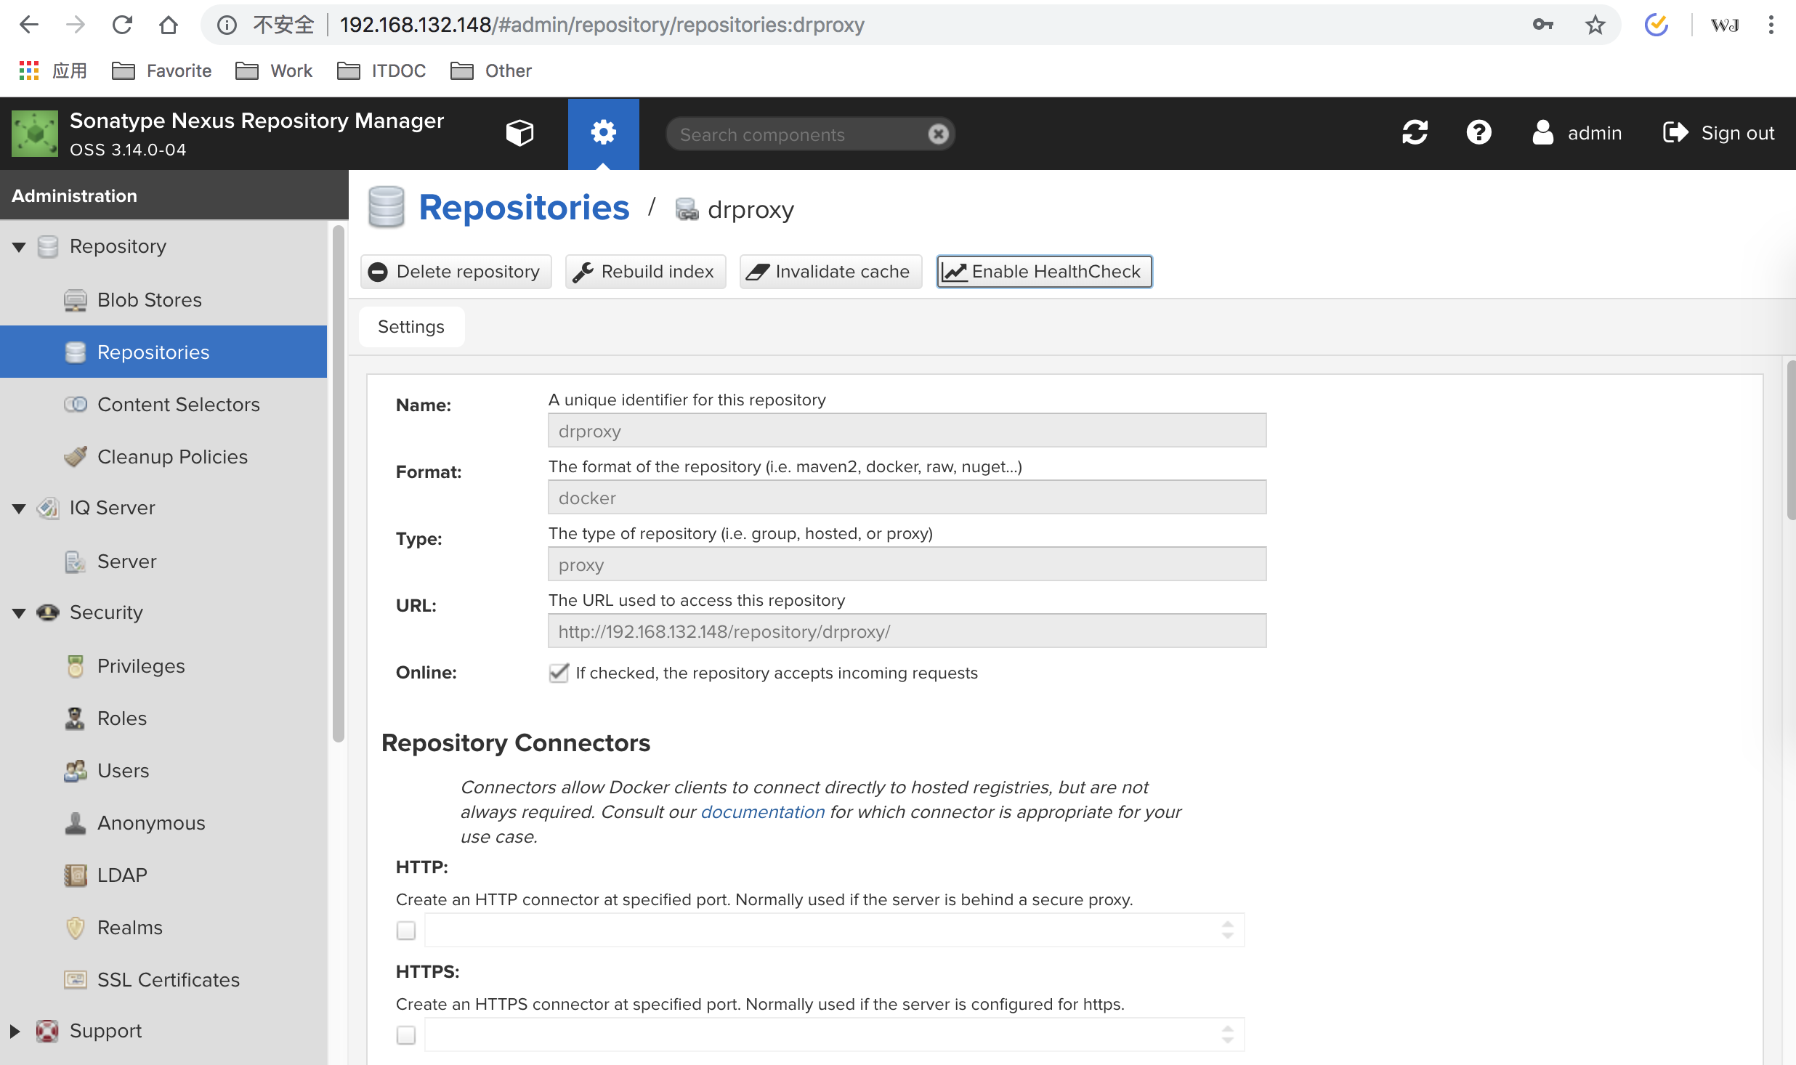Enable the HTTP connector checkbox
This screenshot has width=1796, height=1065.
(x=406, y=931)
